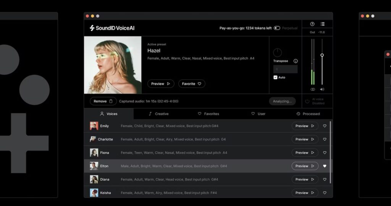Unfavorite Elton using the filled heart
The image size is (391, 206).
tap(325, 166)
